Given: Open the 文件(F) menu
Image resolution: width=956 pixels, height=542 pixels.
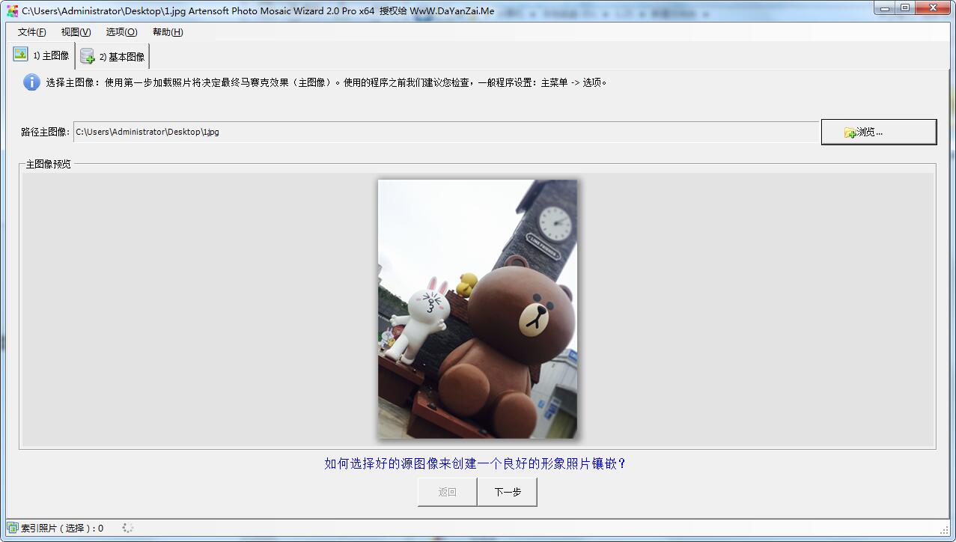Looking at the screenshot, I should point(32,32).
